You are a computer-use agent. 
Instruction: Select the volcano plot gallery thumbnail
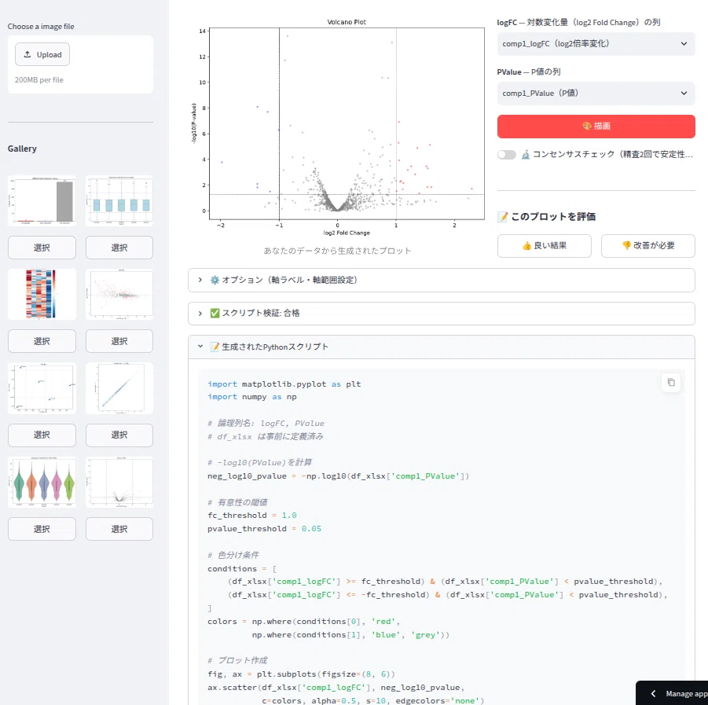pyautogui.click(x=119, y=482)
